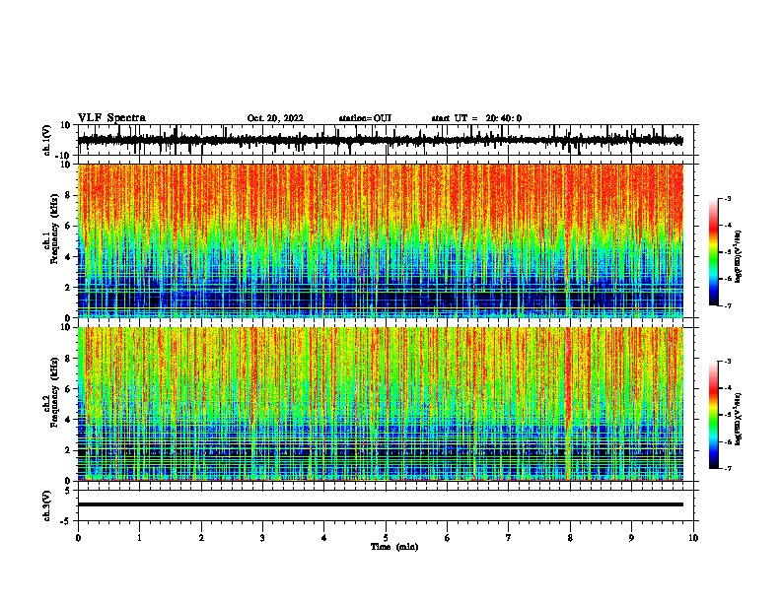This screenshot has width=781, height=603.
Task: Click time axis tick label '8'
Action: coord(570,538)
